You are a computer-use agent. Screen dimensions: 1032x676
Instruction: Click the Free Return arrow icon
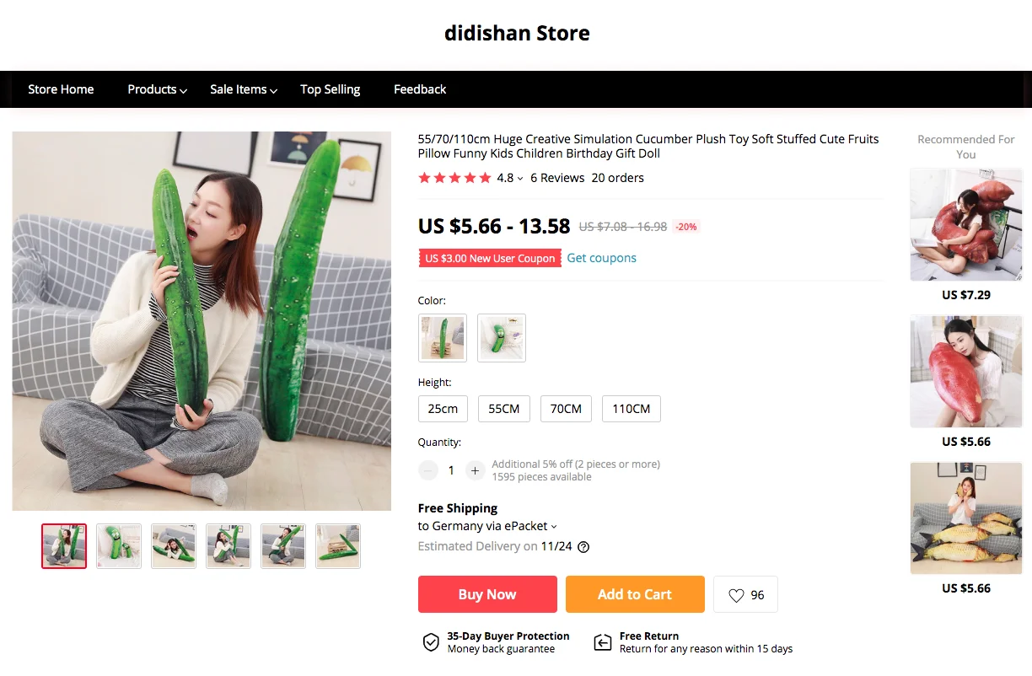[x=603, y=643]
